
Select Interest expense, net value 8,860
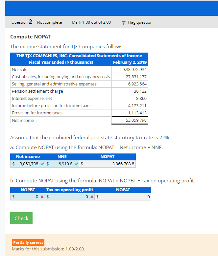141,99
